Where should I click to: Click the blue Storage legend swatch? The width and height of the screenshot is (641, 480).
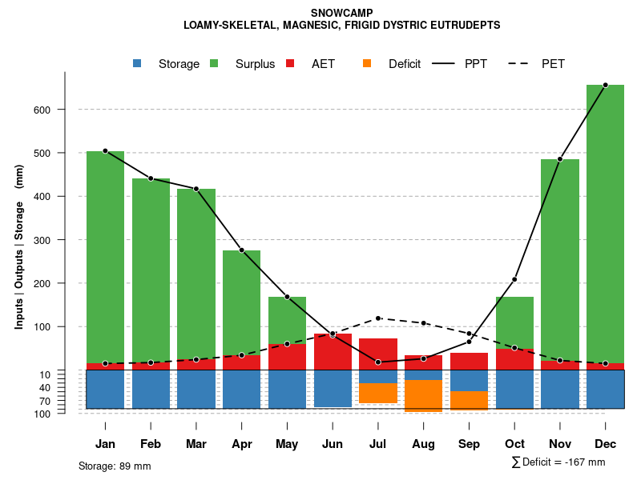pos(139,63)
